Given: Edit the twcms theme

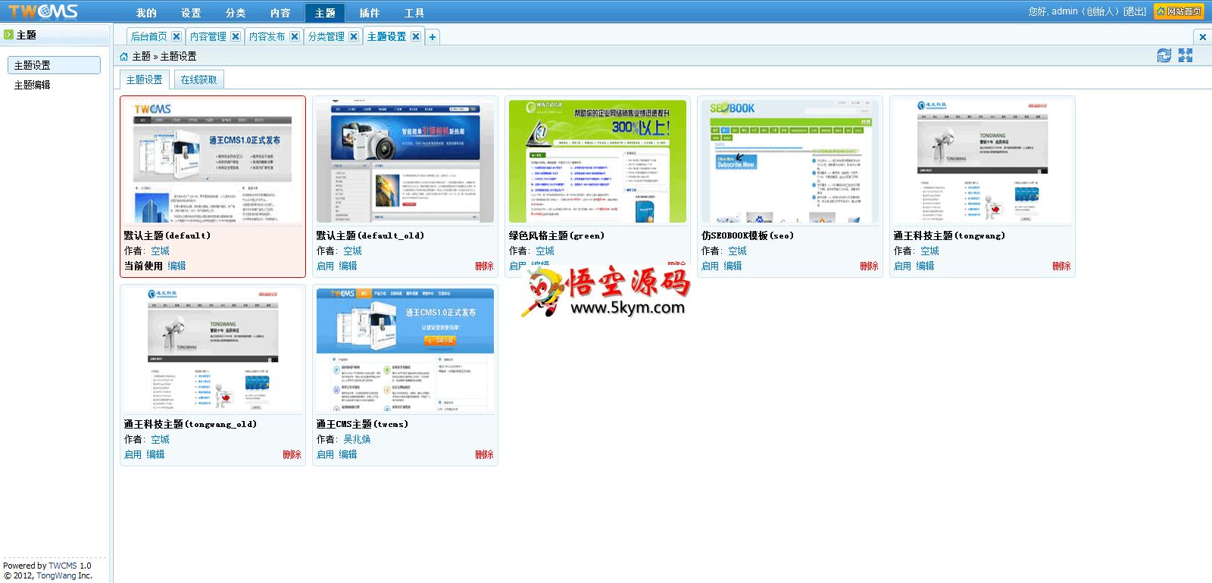Looking at the screenshot, I should click(x=348, y=454).
